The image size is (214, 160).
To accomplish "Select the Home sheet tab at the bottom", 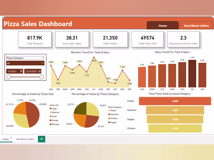I will pyautogui.click(x=6, y=139).
